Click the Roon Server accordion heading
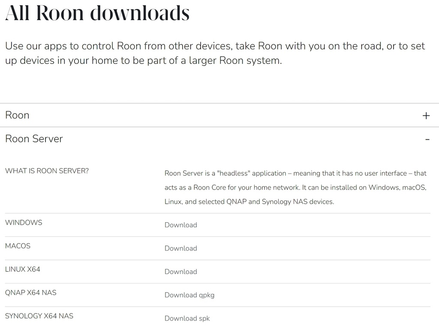This screenshot has width=439, height=326. tap(34, 139)
